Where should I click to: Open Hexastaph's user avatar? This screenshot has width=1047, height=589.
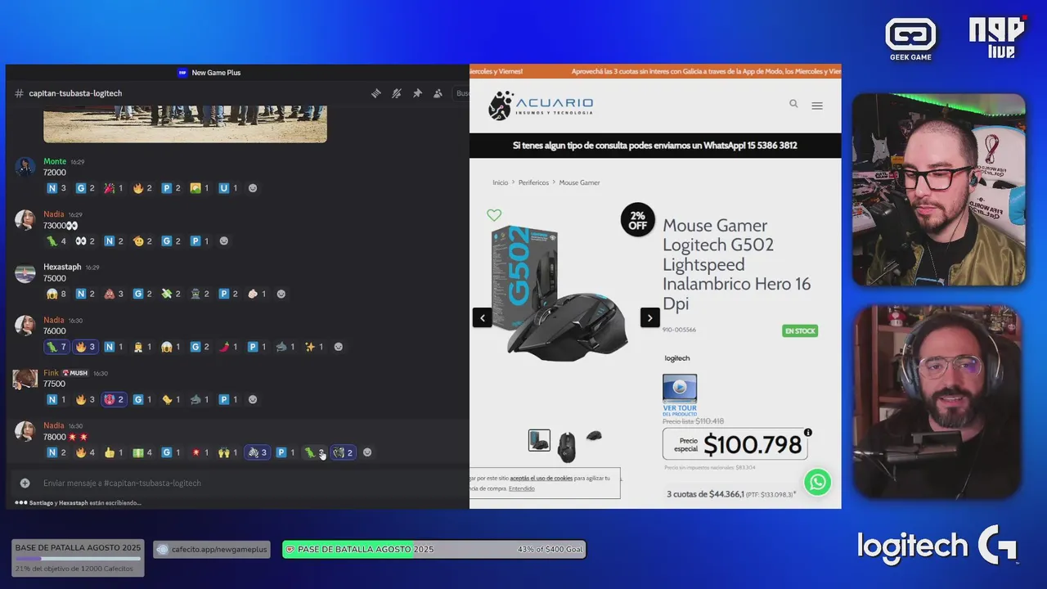(x=25, y=273)
